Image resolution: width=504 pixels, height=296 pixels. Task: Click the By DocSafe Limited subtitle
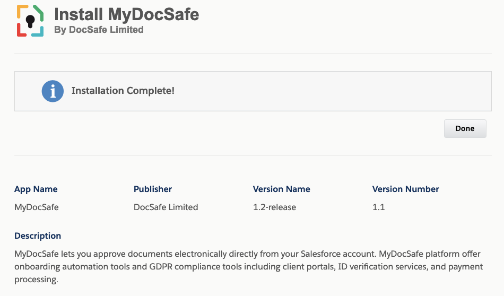click(x=99, y=30)
